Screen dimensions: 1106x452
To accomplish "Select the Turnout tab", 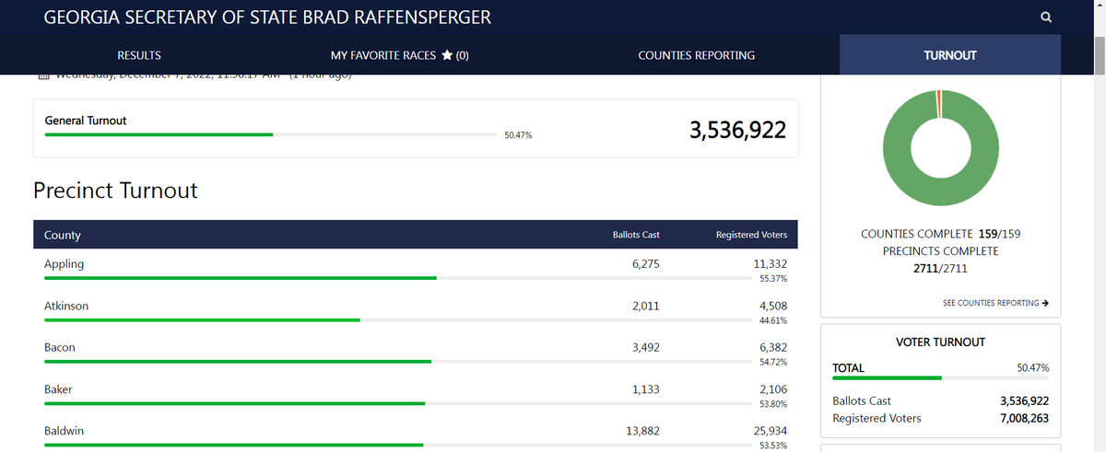I will [x=950, y=55].
